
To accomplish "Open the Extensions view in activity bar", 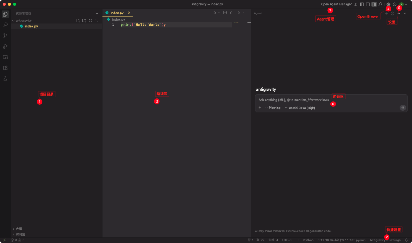I will click(x=5, y=68).
